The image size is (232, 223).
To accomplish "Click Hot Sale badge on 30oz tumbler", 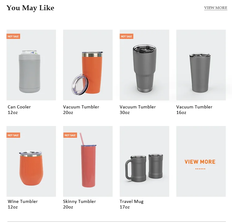I will click(127, 36).
